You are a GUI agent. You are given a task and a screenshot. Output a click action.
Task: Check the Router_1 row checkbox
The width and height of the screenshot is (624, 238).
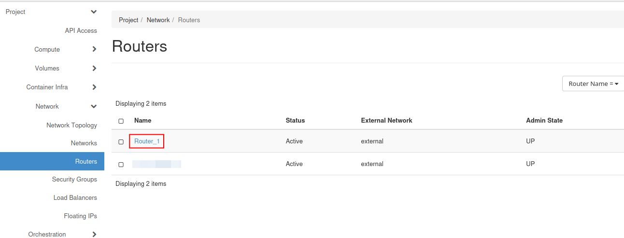(x=121, y=141)
